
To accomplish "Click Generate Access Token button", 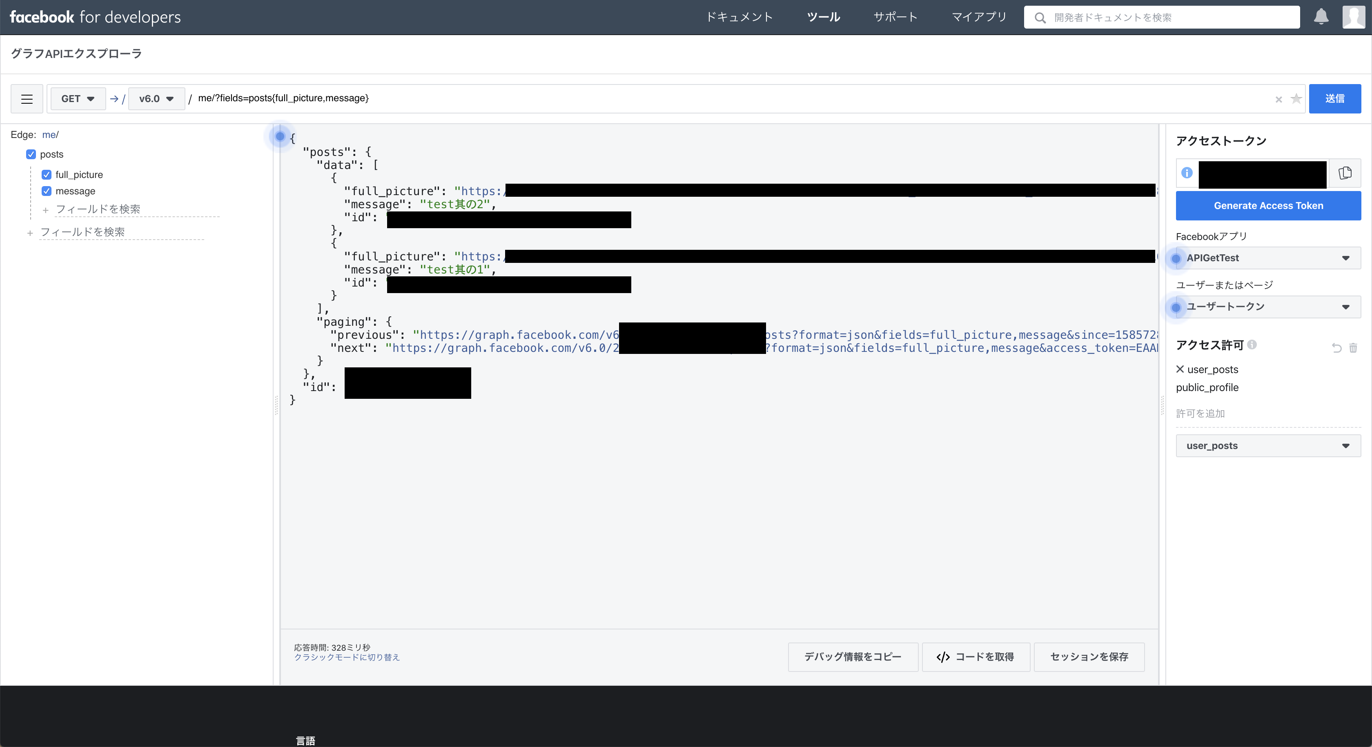I will tap(1268, 205).
